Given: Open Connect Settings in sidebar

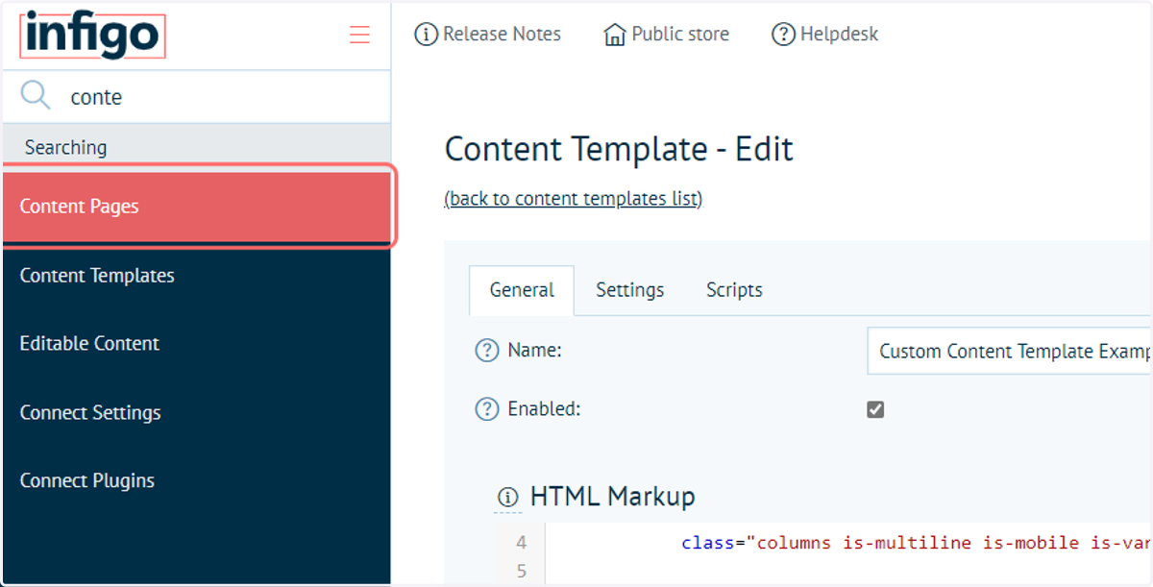Looking at the screenshot, I should tap(197, 413).
